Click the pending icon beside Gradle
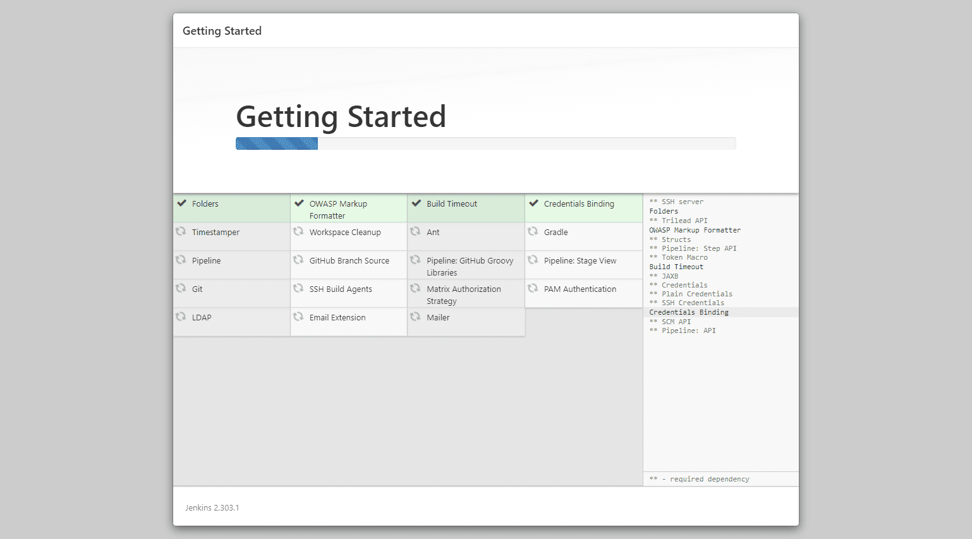The width and height of the screenshot is (972, 539). 533,232
